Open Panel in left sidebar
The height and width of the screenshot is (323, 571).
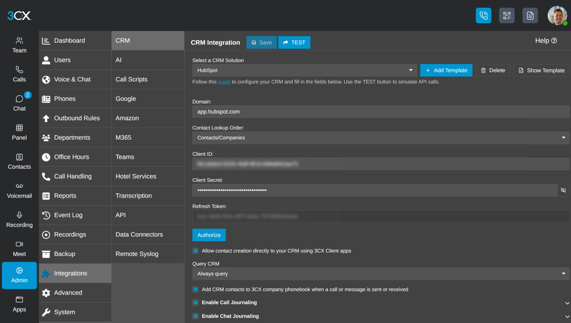point(20,132)
